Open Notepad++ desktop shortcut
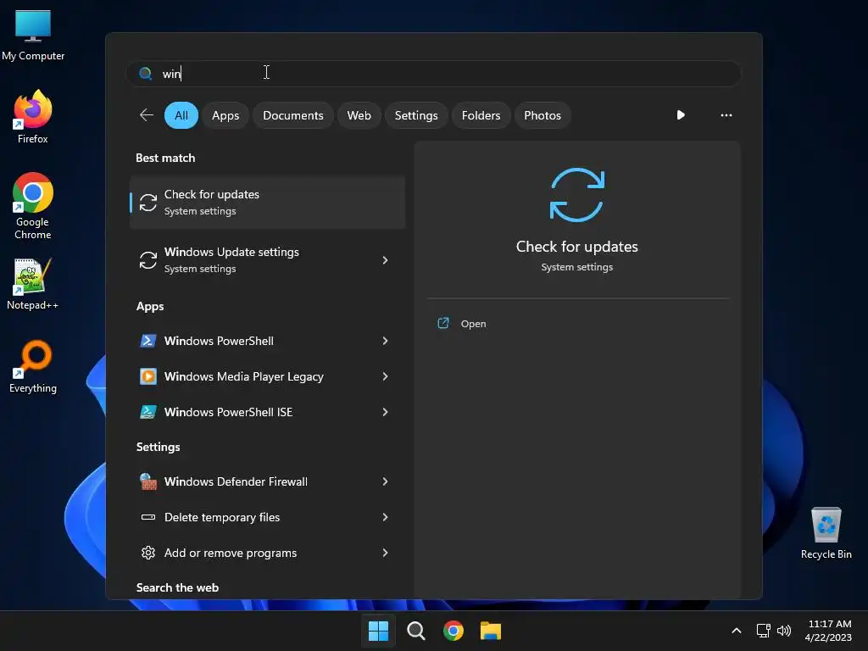 (33, 283)
